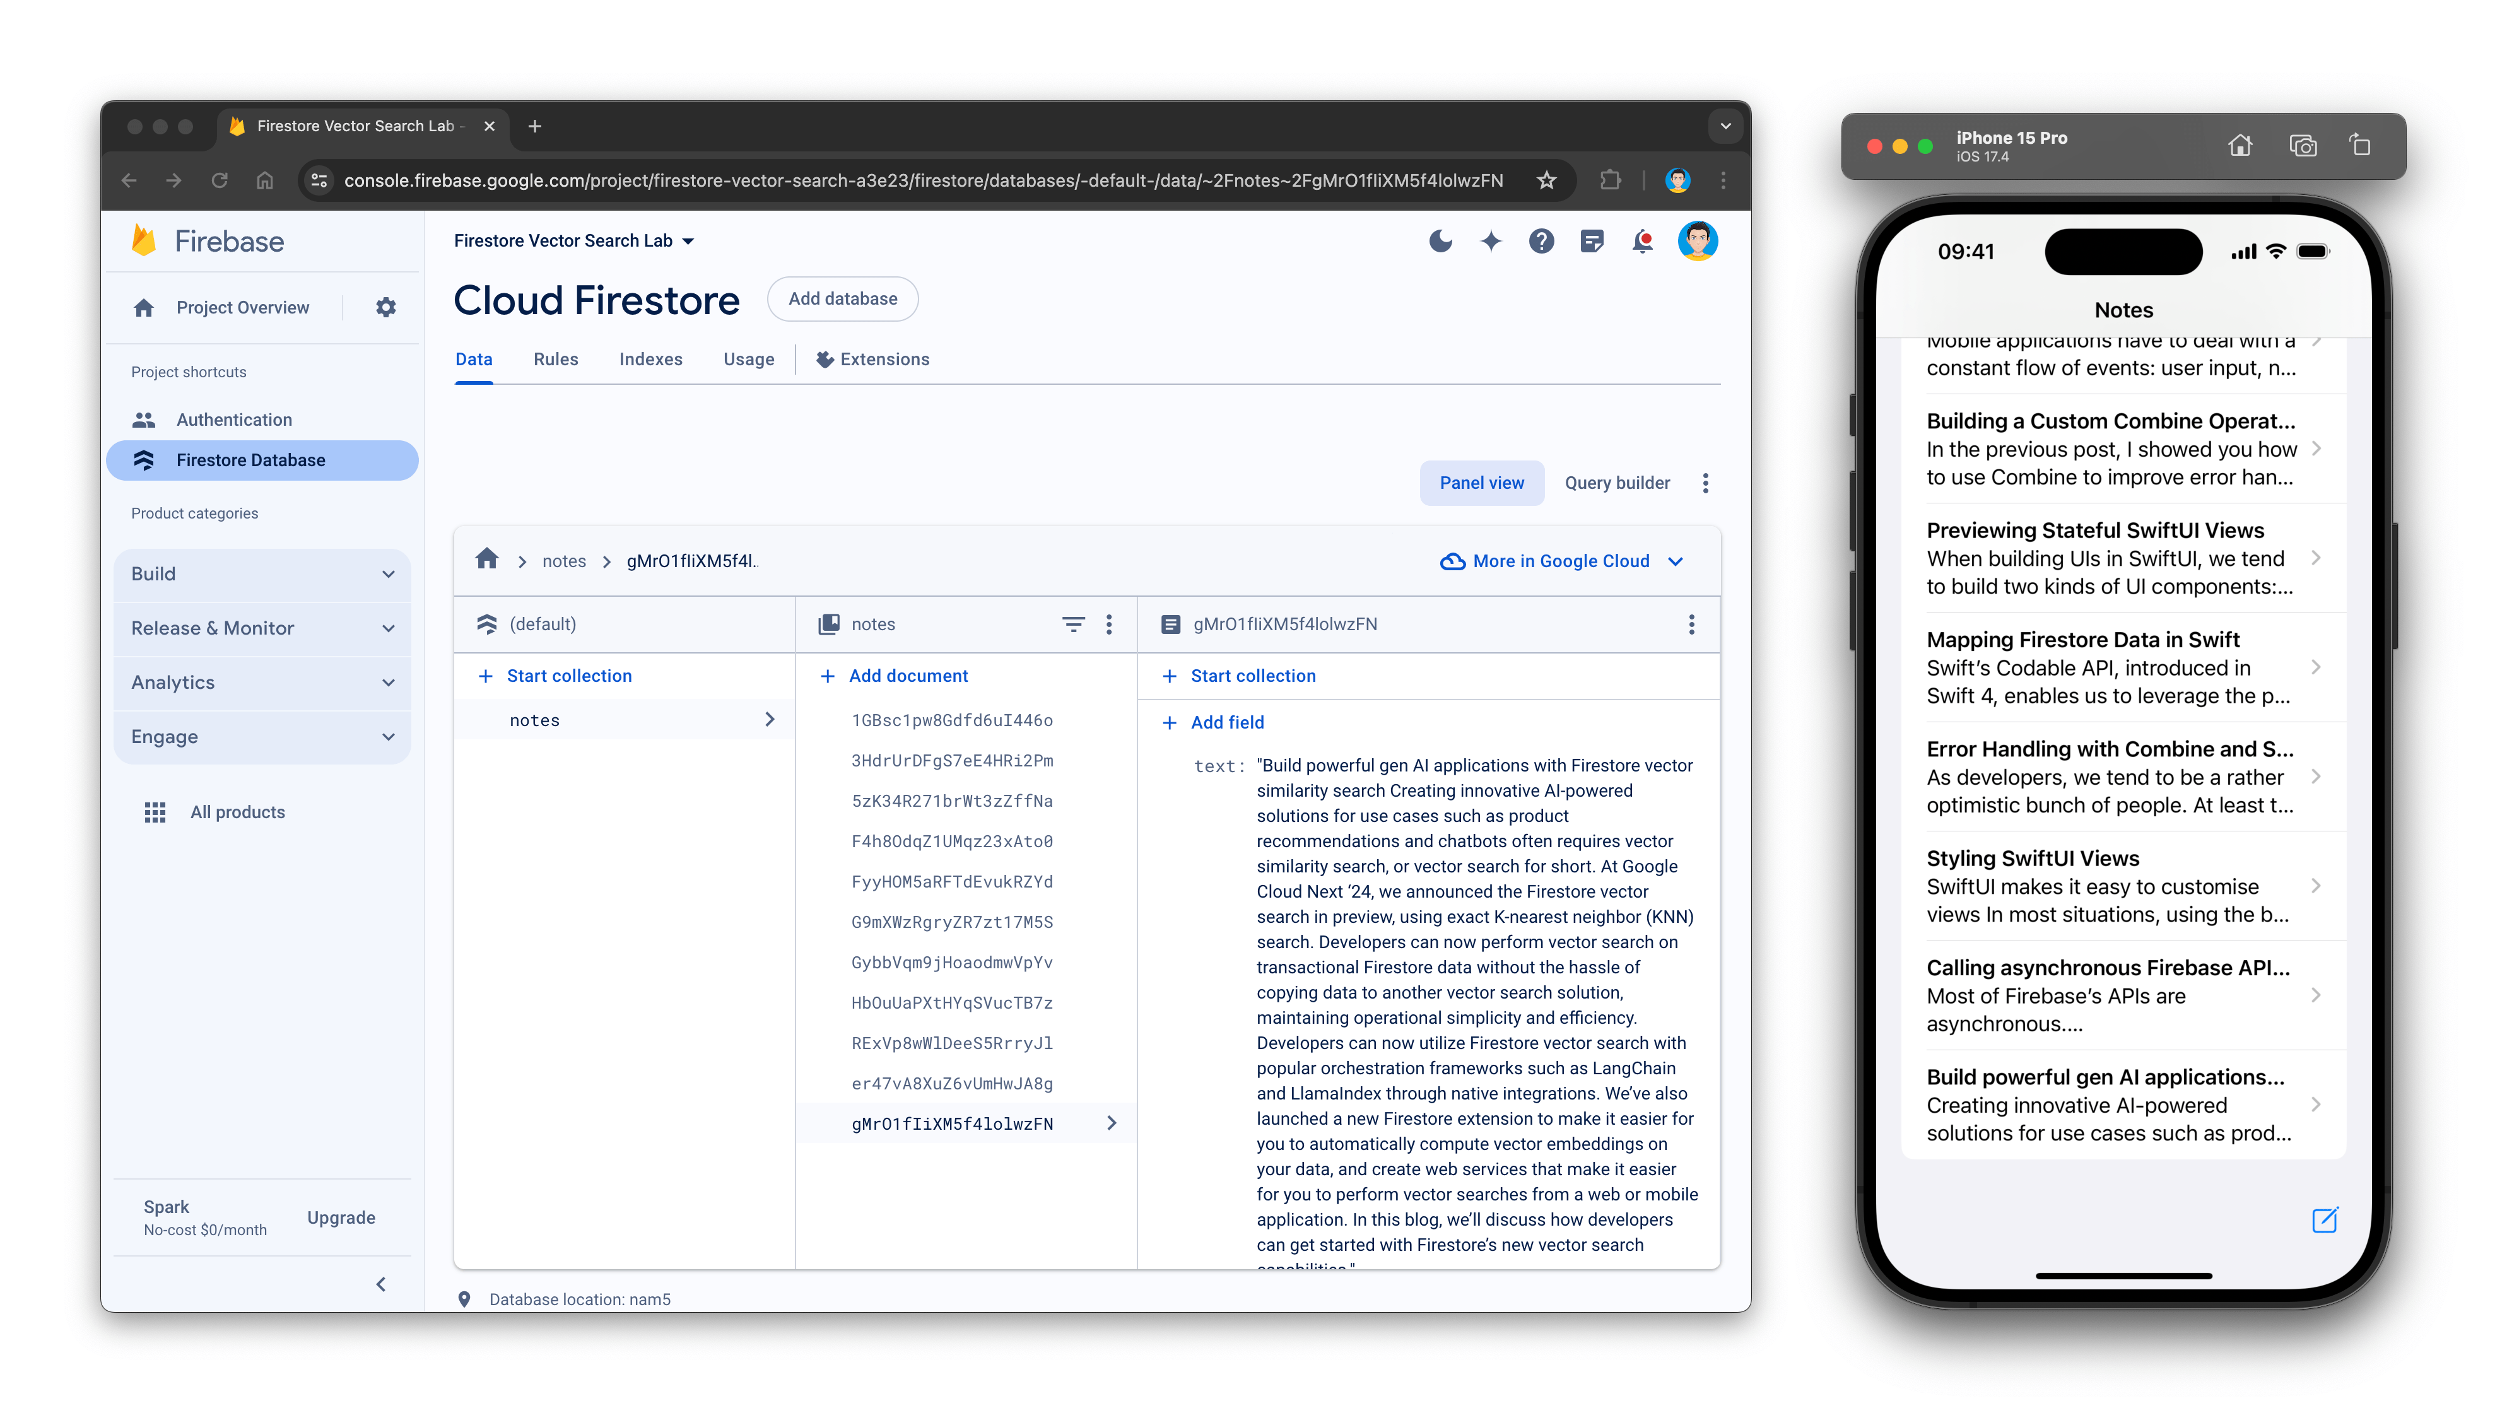This screenshot has height=1413, width=2507.
Task: Click the overflow menu icon on notes column
Action: pyautogui.click(x=1110, y=624)
